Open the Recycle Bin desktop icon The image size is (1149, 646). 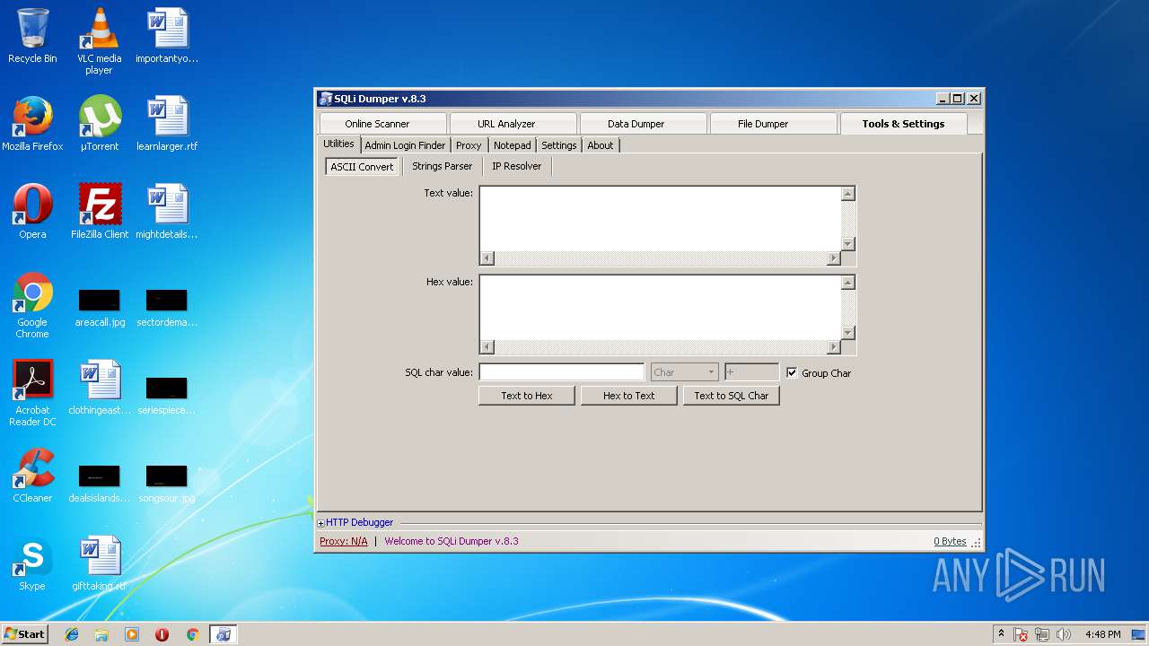tap(32, 36)
